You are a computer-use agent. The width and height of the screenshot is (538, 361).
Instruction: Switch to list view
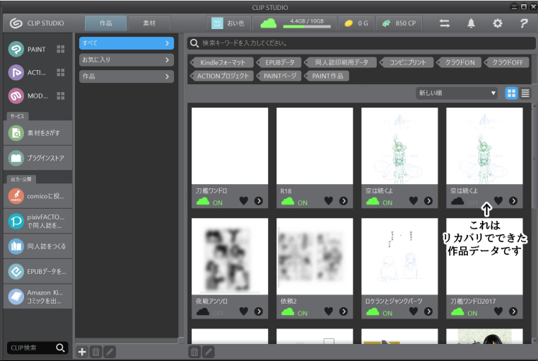click(525, 93)
